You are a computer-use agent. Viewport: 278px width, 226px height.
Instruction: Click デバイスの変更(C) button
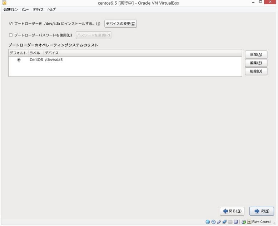[120, 24]
